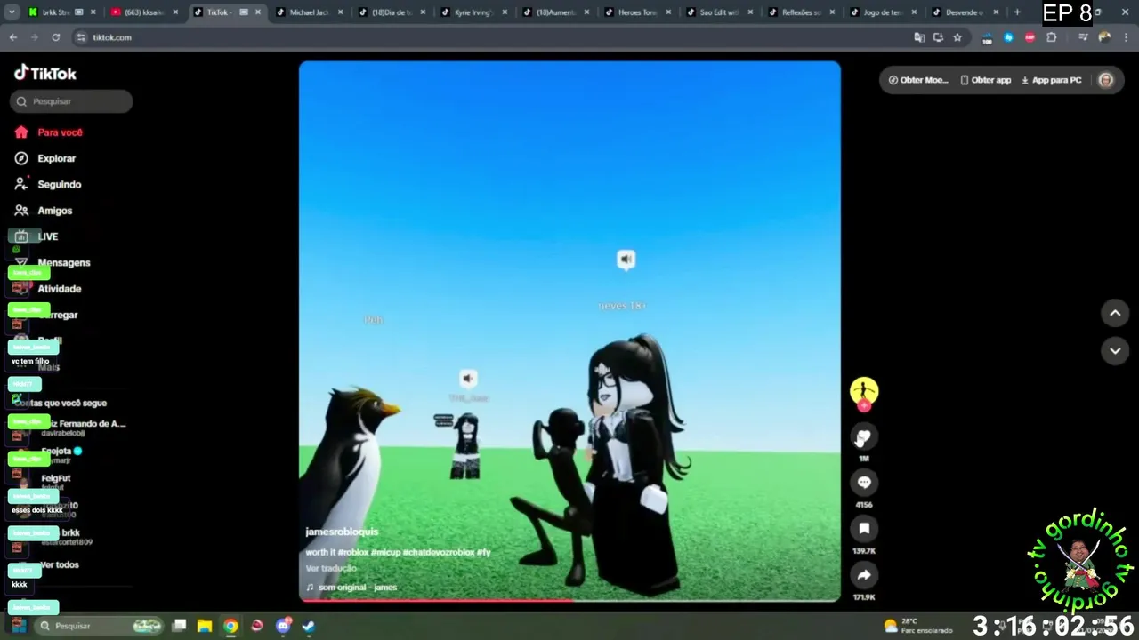Click the TikTok logo
Screen dimensions: 1139x640
pyautogui.click(x=45, y=73)
